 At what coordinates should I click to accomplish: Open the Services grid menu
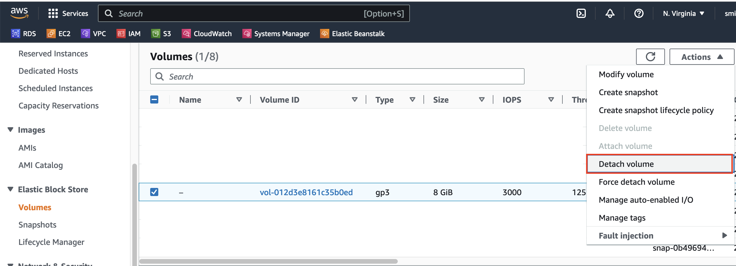(68, 14)
